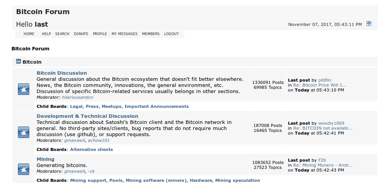View user woodly1069's profile

click(x=331, y=123)
